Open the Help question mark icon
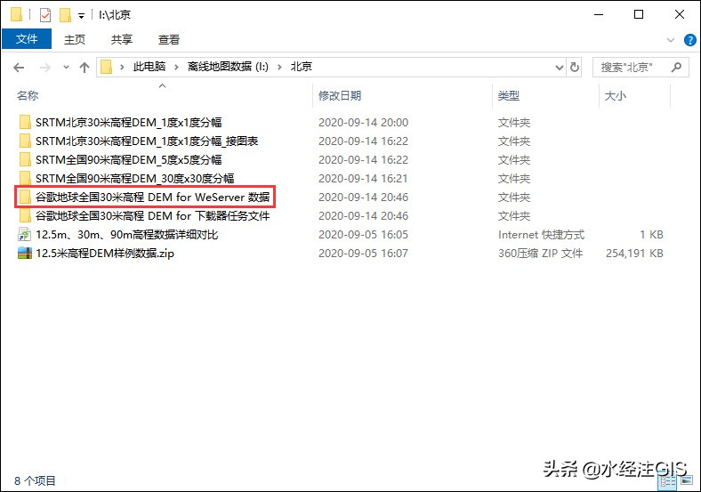Screen dimensions: 701x492 pos(689,40)
